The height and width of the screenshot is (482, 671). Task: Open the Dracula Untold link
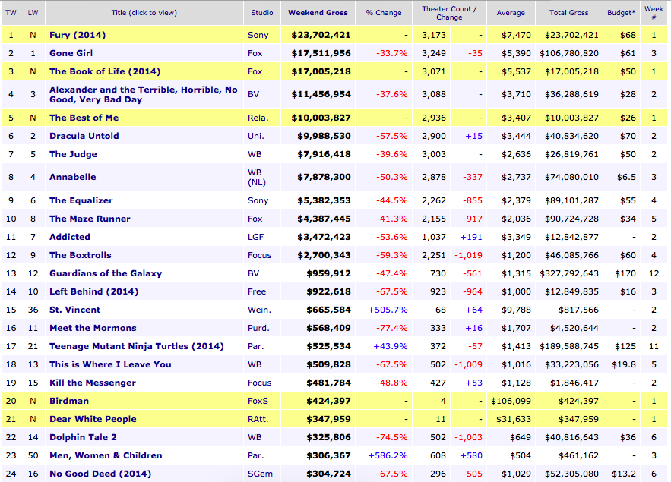click(84, 136)
